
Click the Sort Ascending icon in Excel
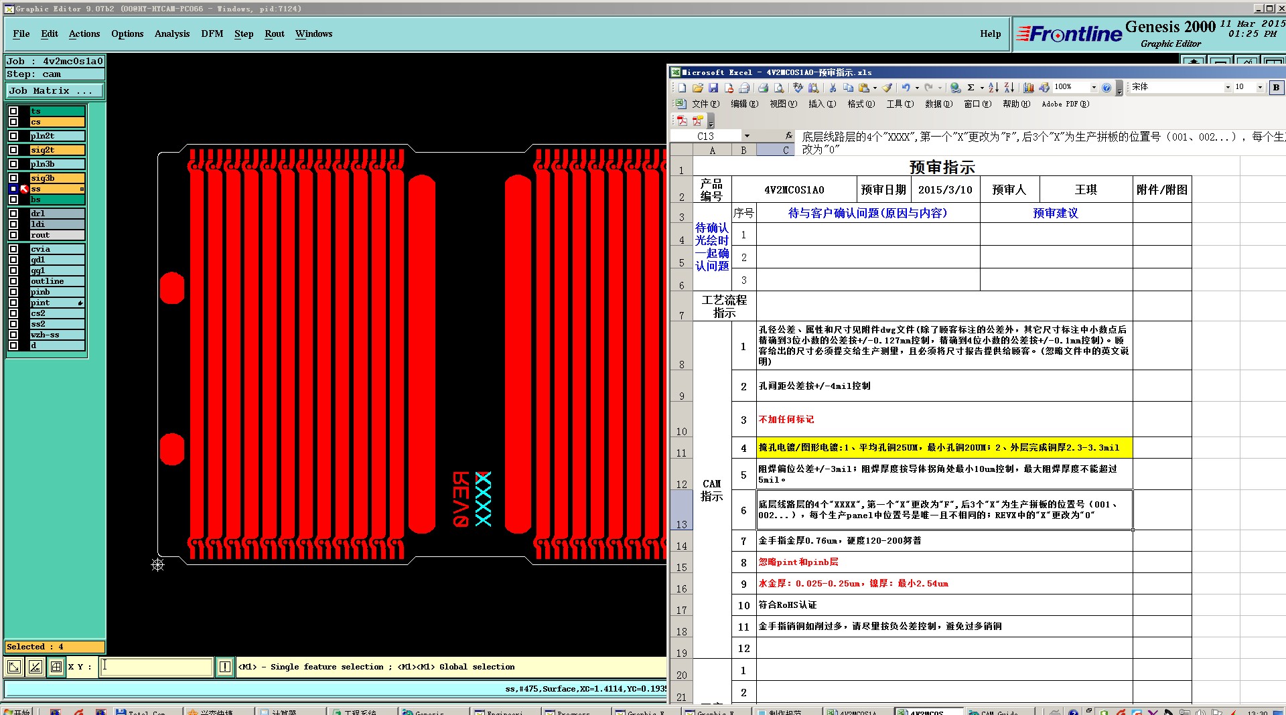coord(993,88)
